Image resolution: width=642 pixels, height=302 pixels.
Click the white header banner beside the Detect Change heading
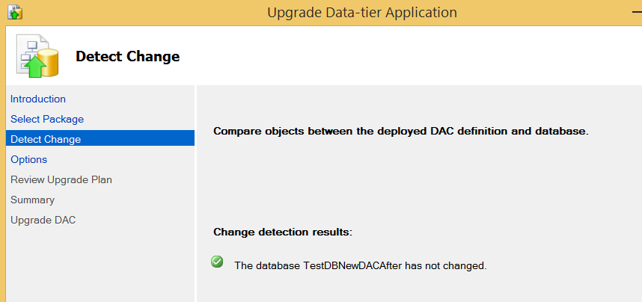(x=409, y=56)
